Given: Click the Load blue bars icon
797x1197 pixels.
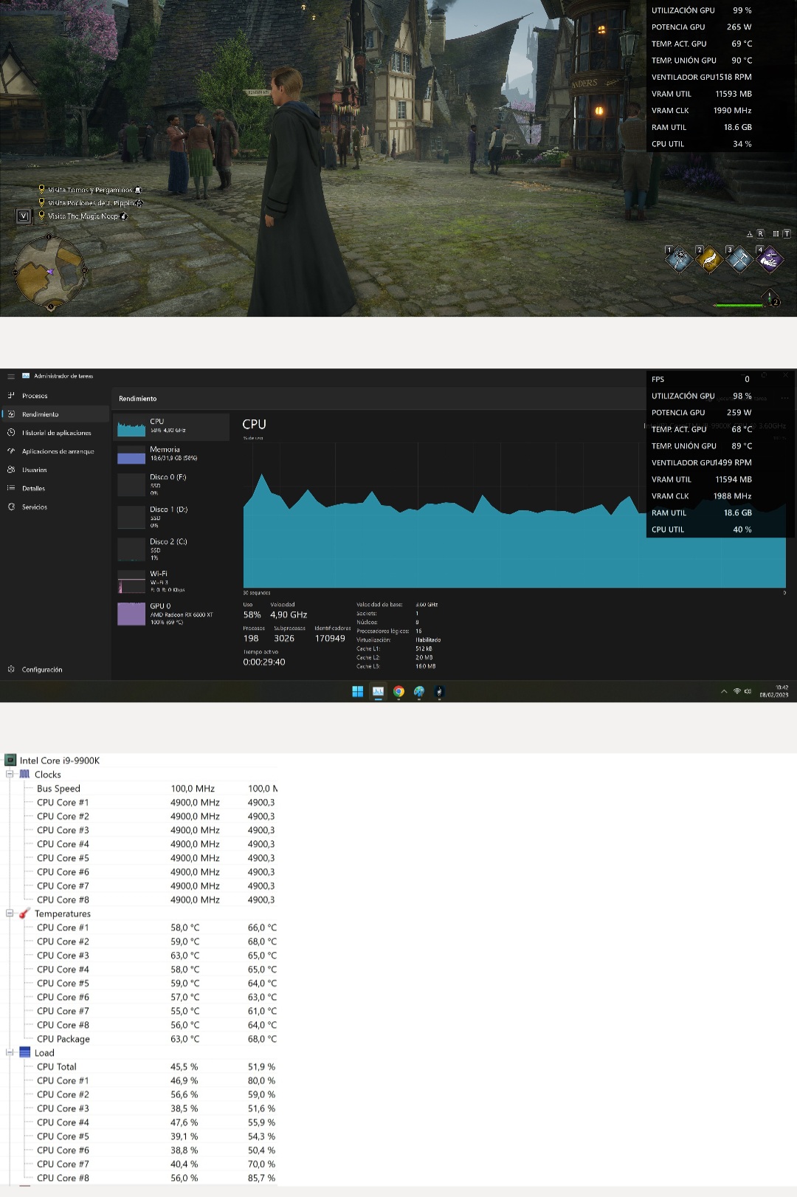Looking at the screenshot, I should [24, 1053].
